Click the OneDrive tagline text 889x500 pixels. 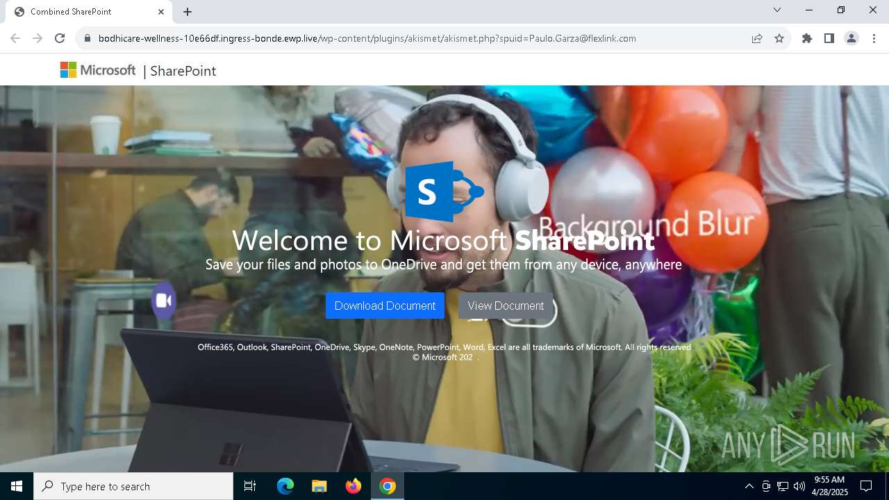click(444, 265)
